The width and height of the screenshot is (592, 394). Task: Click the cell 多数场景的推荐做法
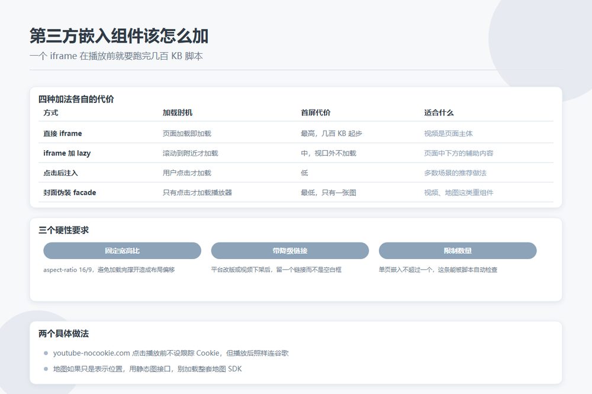coord(455,173)
